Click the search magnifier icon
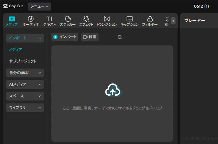This screenshot has height=144, width=218. coord(120,37)
